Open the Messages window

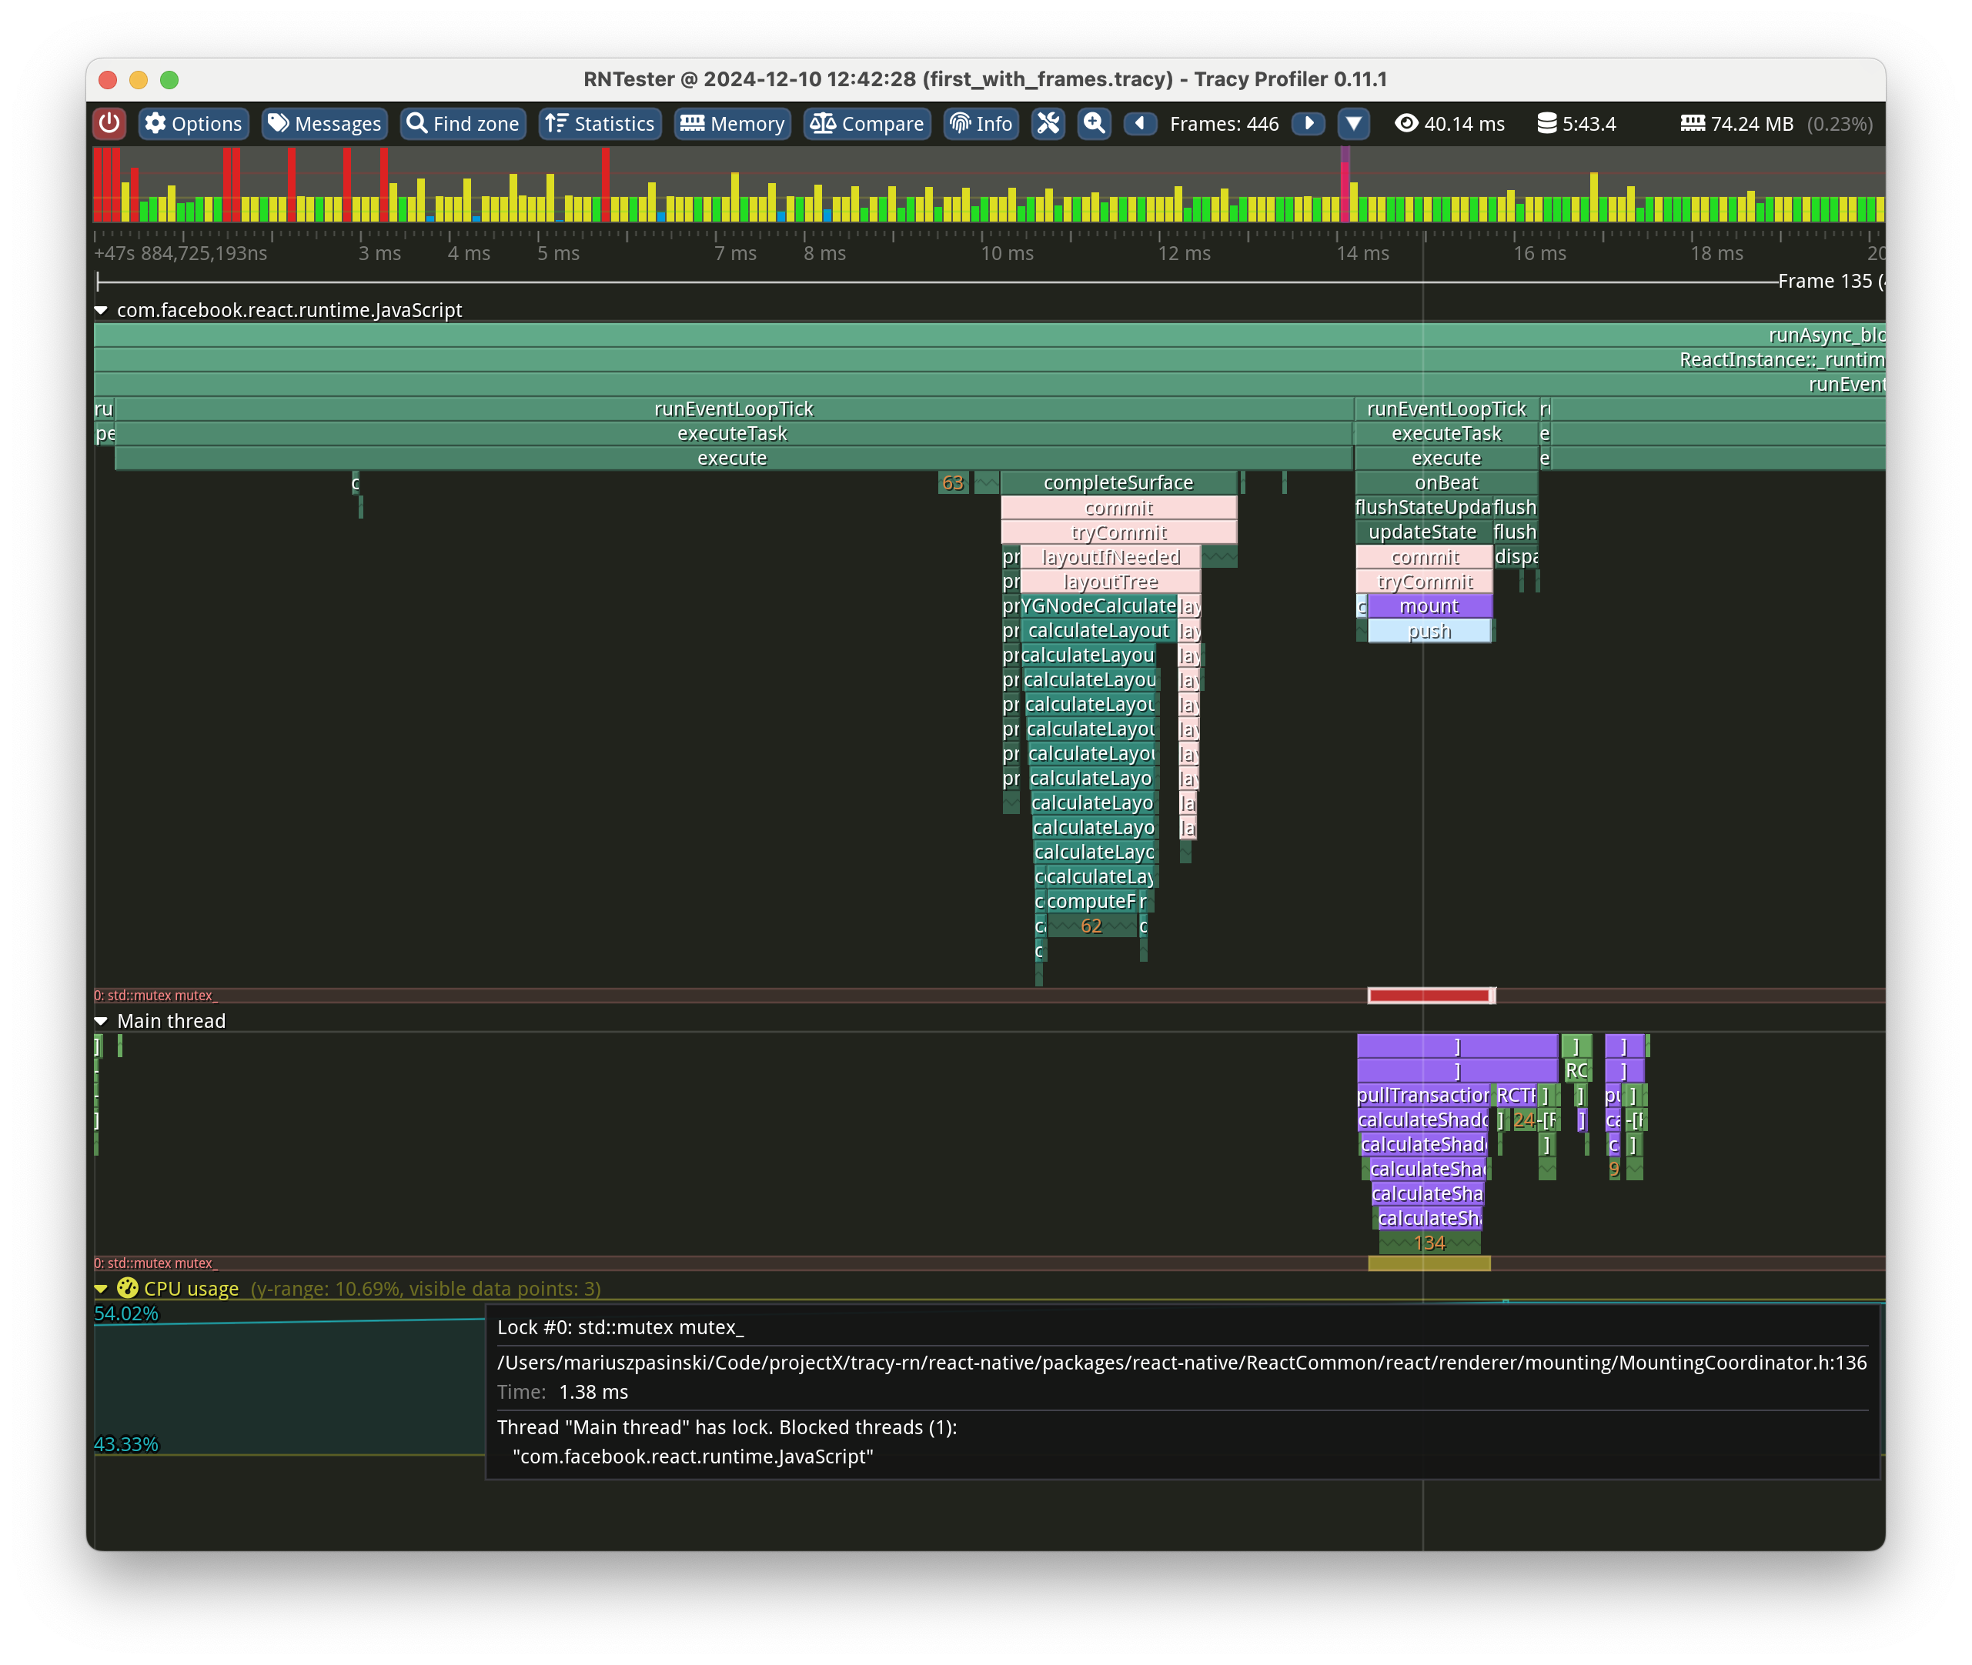click(325, 124)
